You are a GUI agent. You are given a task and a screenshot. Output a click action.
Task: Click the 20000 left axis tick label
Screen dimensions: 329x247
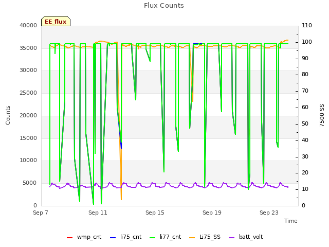coord(28,115)
